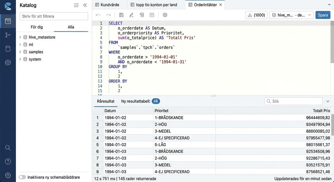
Task: Expand the system catalog node
Action: 20,59
